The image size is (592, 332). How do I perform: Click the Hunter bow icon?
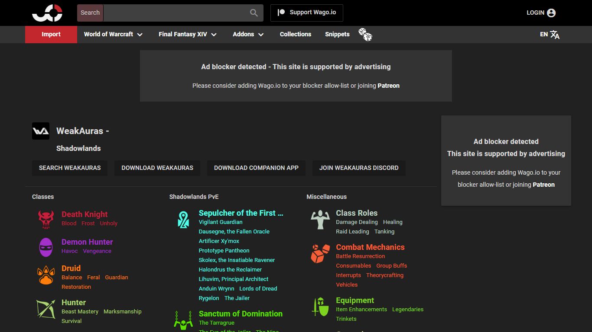46,309
